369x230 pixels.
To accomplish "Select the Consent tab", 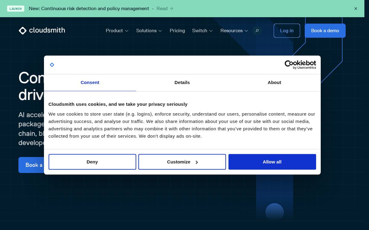I will pyautogui.click(x=90, y=82).
